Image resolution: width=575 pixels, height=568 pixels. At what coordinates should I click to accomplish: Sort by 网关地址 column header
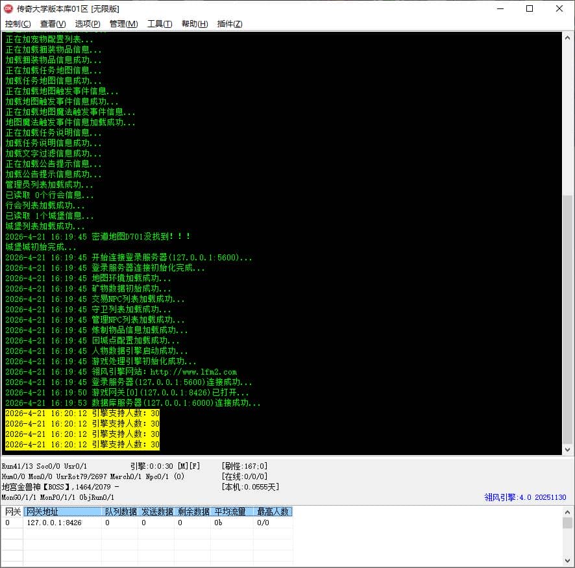[x=62, y=512]
